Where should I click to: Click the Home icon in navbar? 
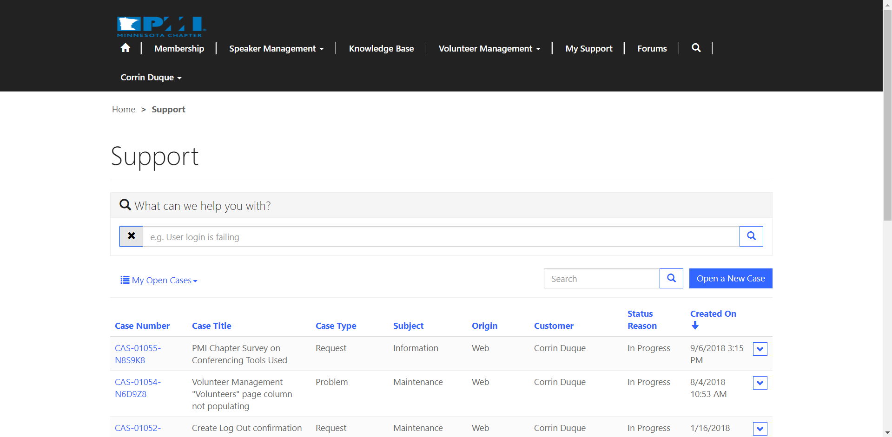pyautogui.click(x=125, y=48)
